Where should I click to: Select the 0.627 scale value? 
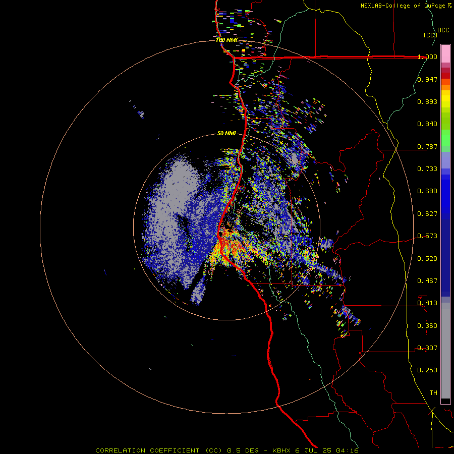pos(427,214)
